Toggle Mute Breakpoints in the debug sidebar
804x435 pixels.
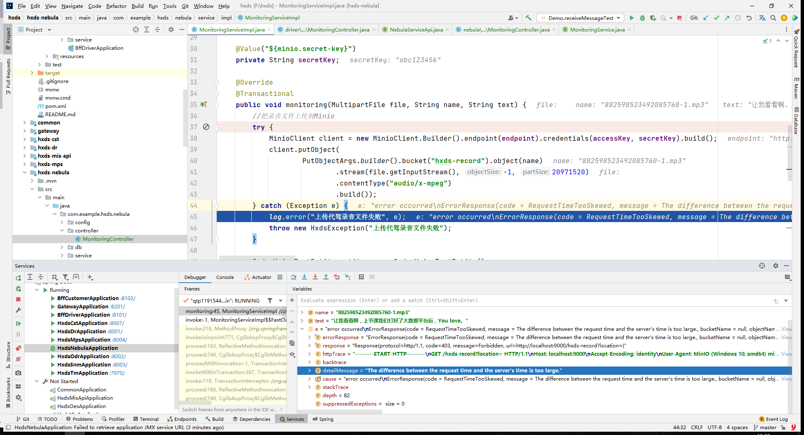pos(18,359)
